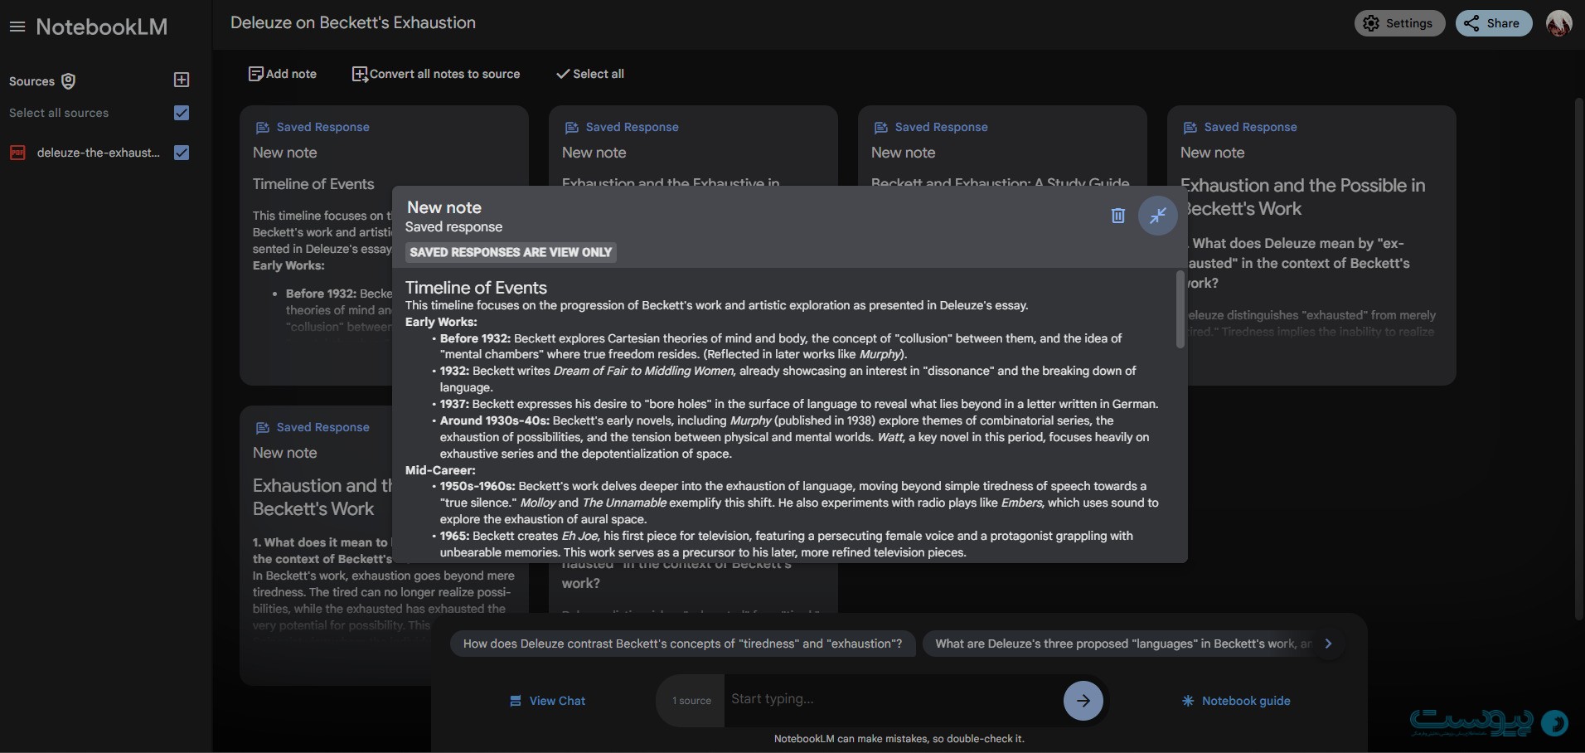Click the note popup vertical scrollbar
Screen dimensions: 1585x753
(x=1180, y=309)
